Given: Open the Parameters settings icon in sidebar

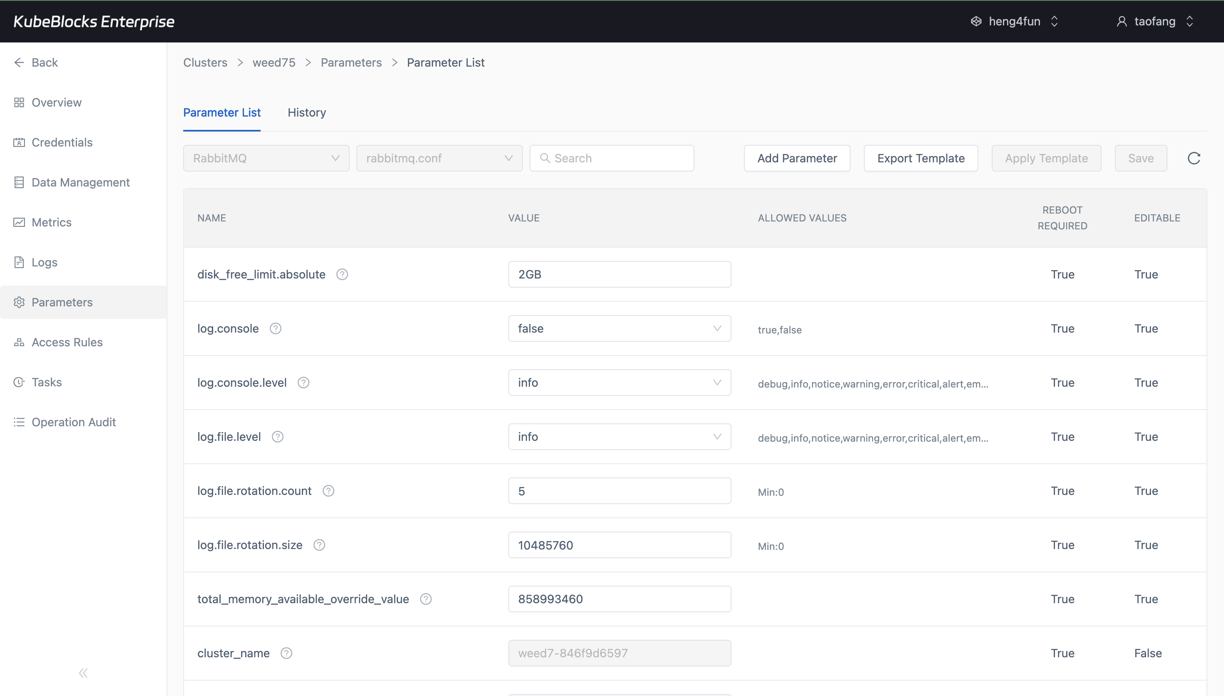Looking at the screenshot, I should [x=19, y=302].
